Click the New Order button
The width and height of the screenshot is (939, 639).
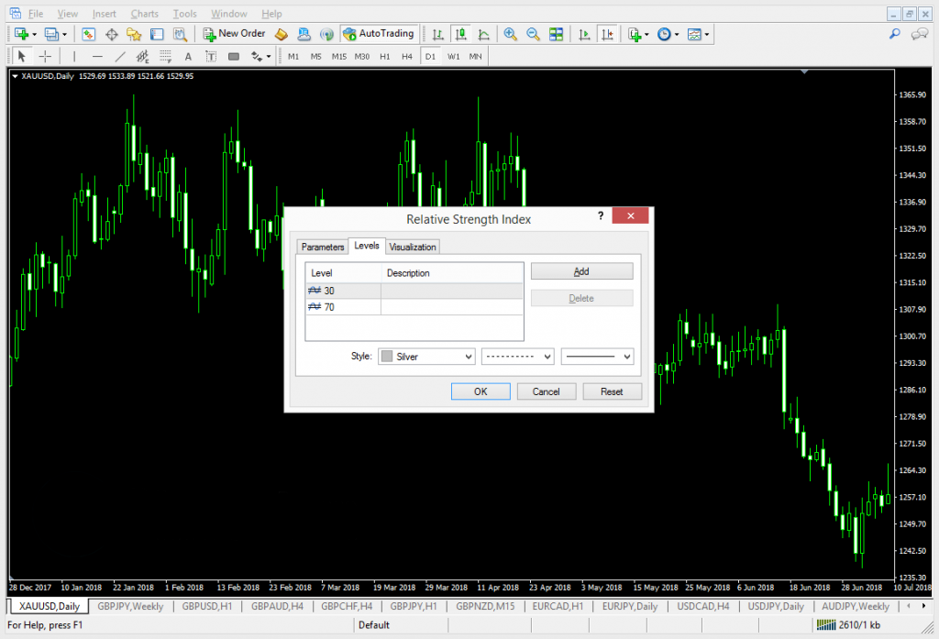pos(234,34)
